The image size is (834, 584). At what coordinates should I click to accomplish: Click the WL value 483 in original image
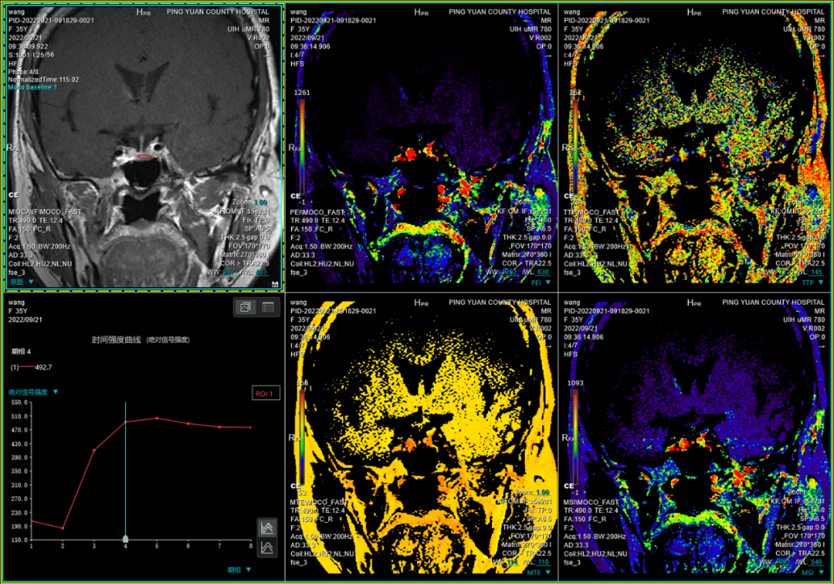point(262,272)
